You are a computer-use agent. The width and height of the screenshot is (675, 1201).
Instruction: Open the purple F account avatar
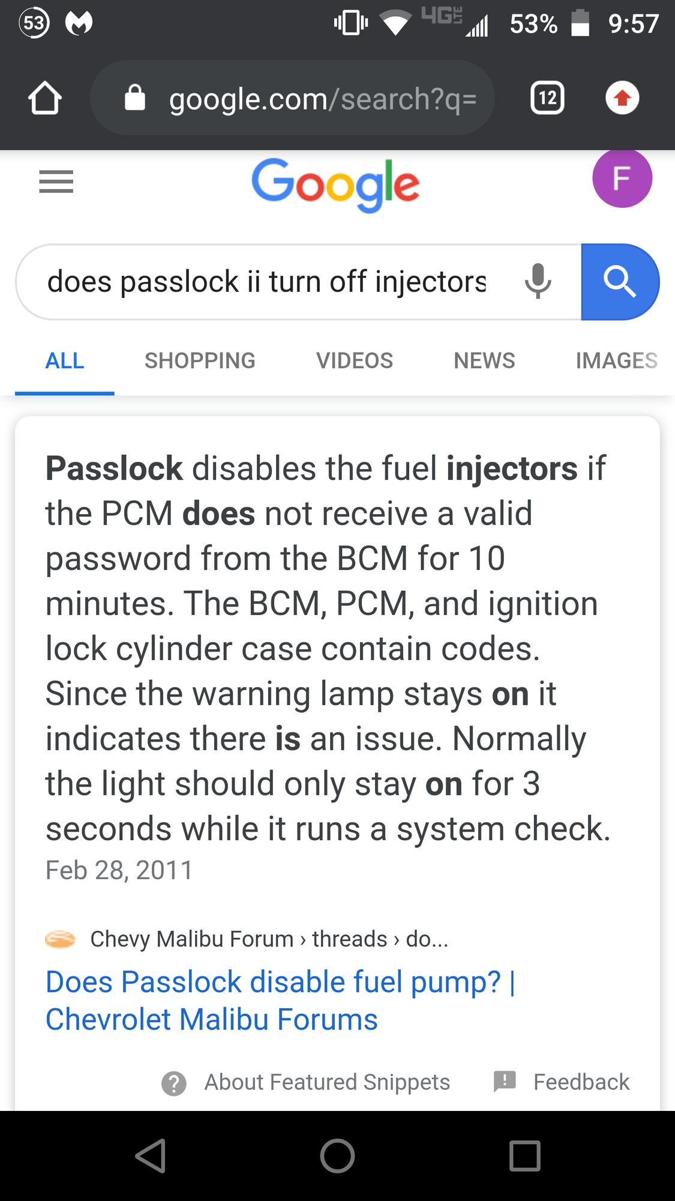(622, 178)
